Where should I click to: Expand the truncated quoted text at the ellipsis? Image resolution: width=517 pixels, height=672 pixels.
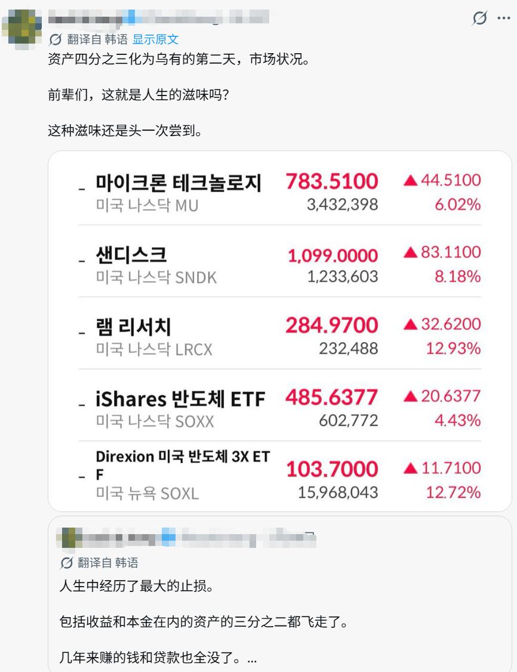[x=252, y=658]
